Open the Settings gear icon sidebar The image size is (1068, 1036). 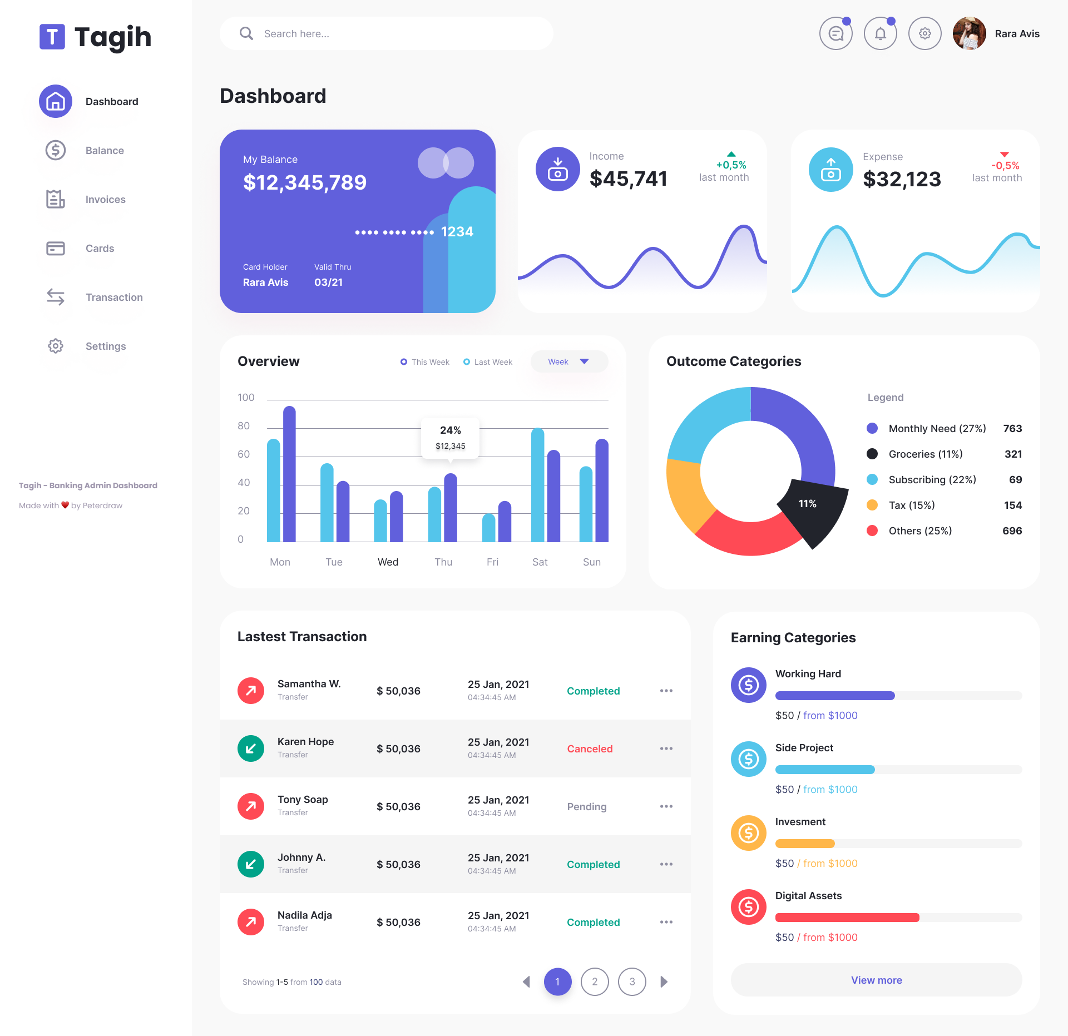(55, 345)
